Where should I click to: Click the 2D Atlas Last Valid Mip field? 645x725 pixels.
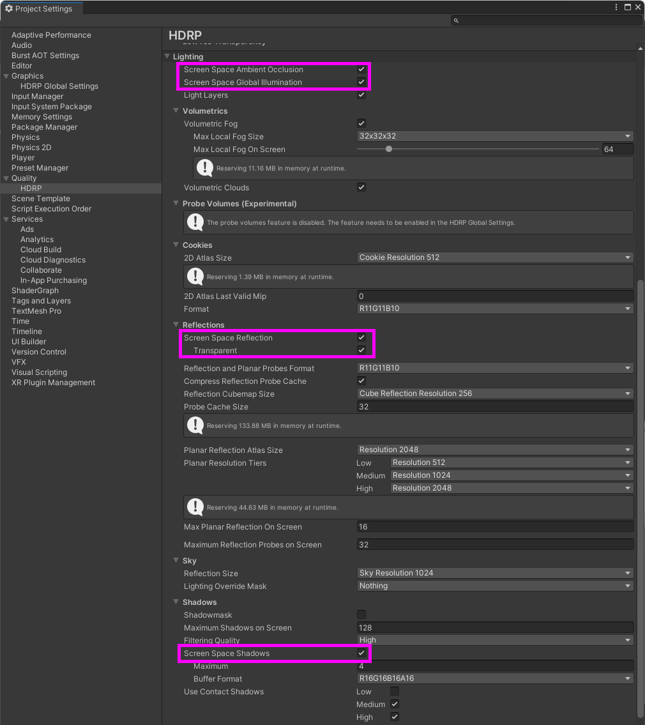click(x=495, y=296)
